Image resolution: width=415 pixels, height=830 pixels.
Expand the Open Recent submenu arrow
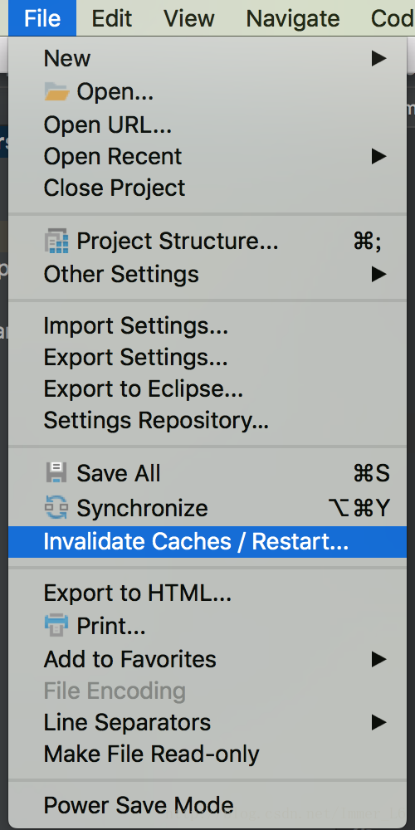(378, 156)
